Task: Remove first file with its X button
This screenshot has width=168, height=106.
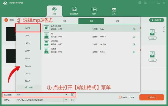Action: 164,27
